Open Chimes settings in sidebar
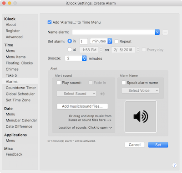The height and width of the screenshot is (173, 182). point(12,69)
